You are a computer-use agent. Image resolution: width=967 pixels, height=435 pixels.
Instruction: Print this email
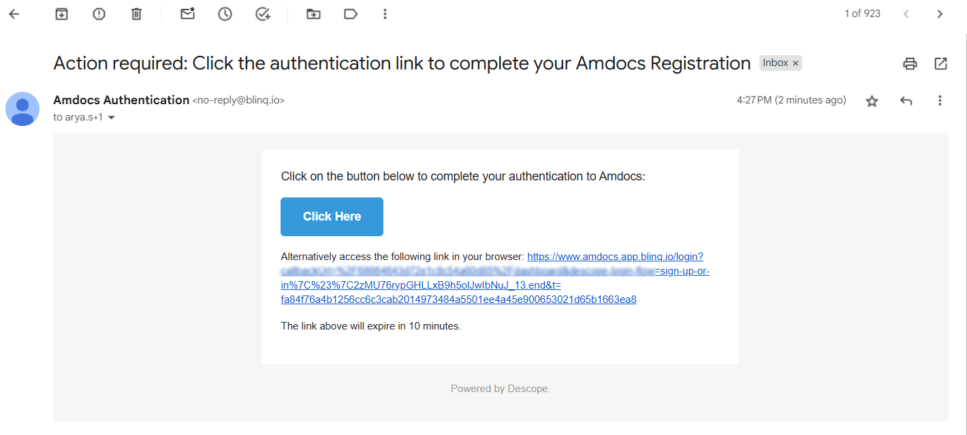(910, 64)
